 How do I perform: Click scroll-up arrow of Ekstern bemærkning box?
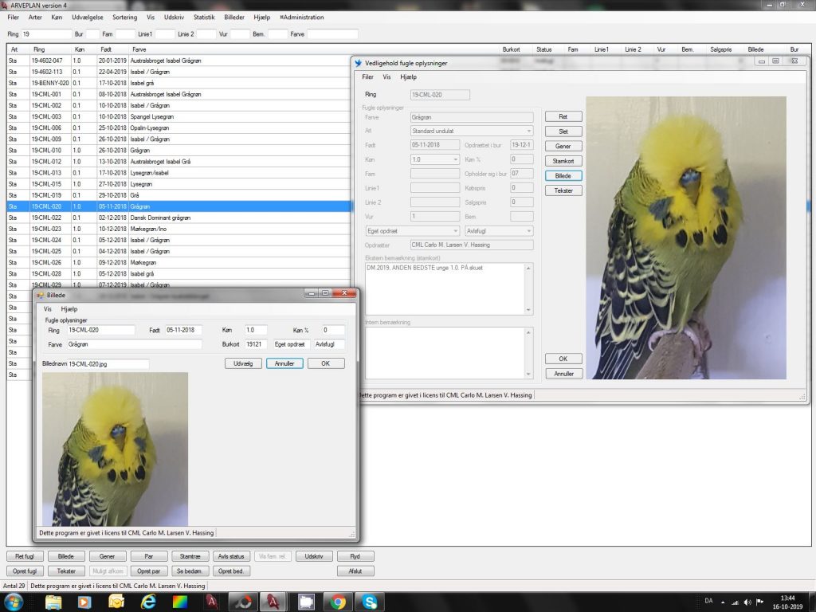pos(529,269)
